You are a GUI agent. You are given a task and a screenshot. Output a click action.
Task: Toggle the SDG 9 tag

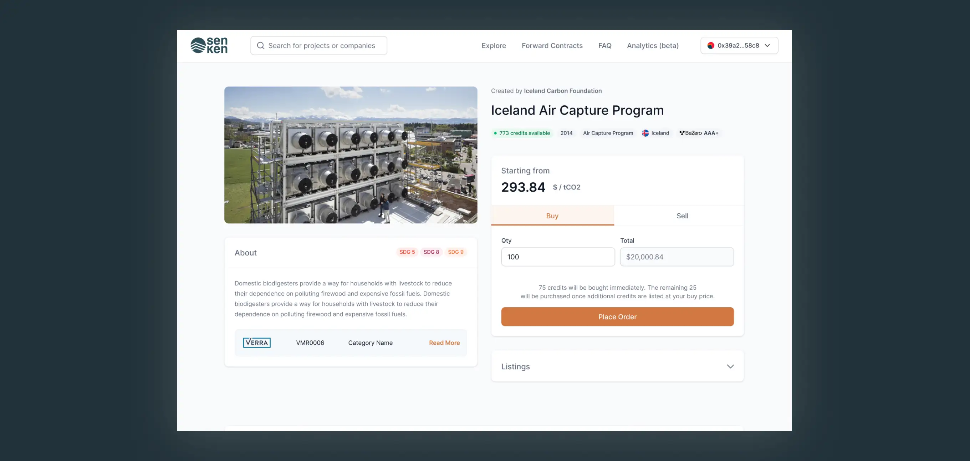click(455, 252)
